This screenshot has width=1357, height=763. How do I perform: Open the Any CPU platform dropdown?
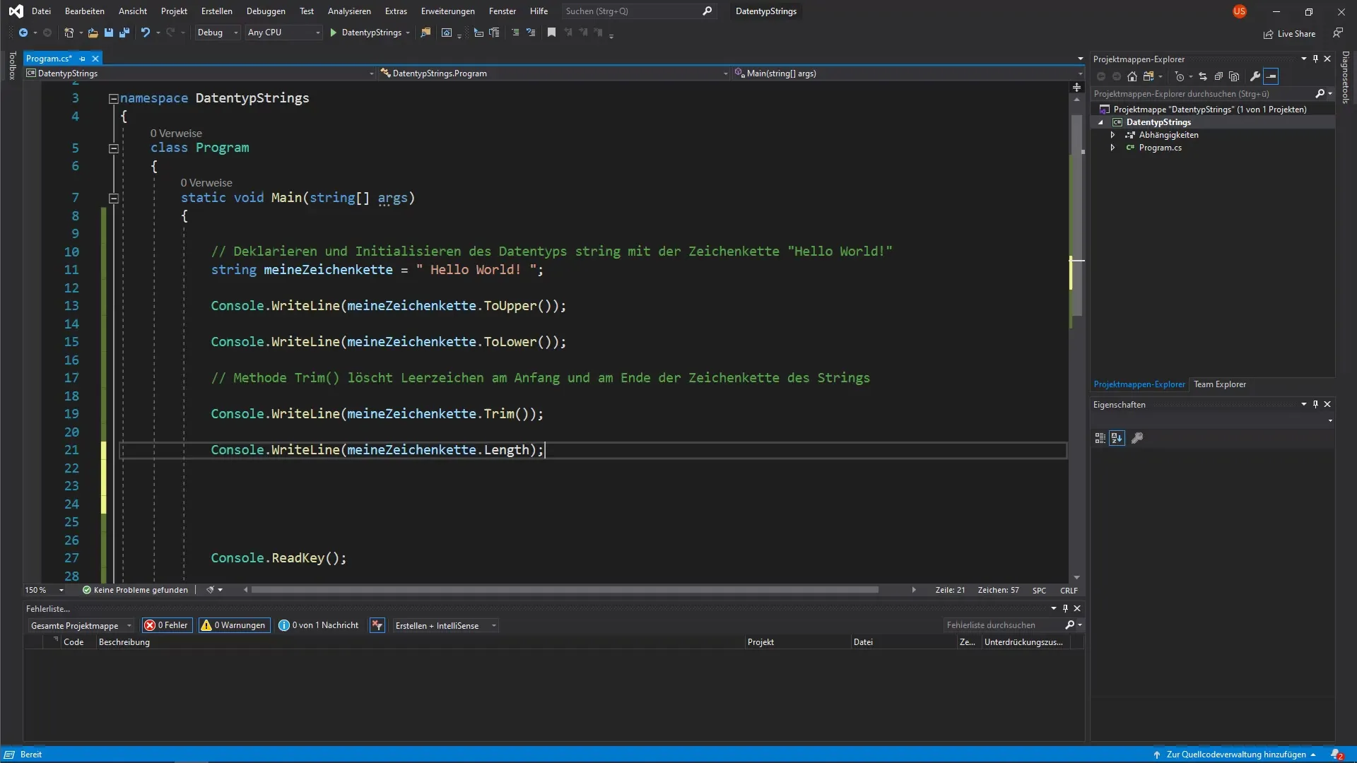pyautogui.click(x=283, y=32)
